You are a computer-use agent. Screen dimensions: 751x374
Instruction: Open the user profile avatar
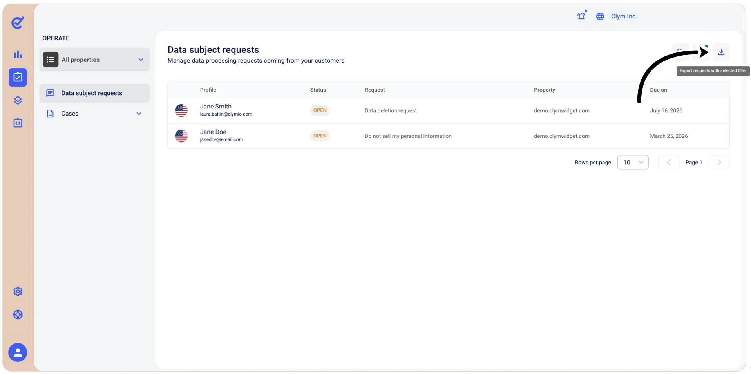(18, 352)
